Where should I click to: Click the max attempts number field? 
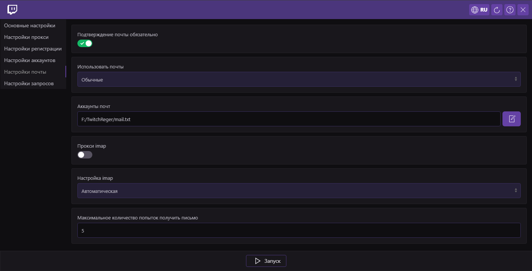pyautogui.click(x=298, y=231)
